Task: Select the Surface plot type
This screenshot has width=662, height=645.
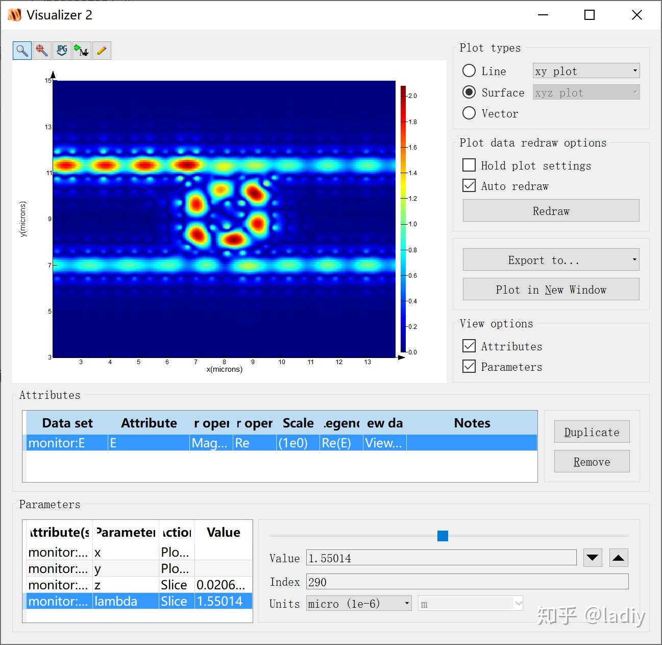Action: click(x=469, y=92)
